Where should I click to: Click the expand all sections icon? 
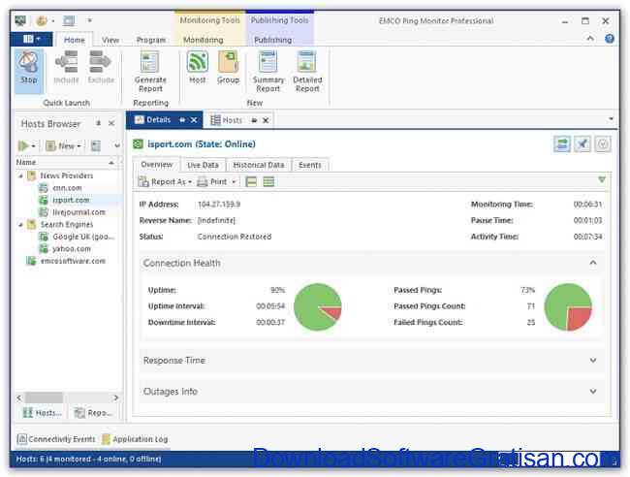(x=268, y=182)
